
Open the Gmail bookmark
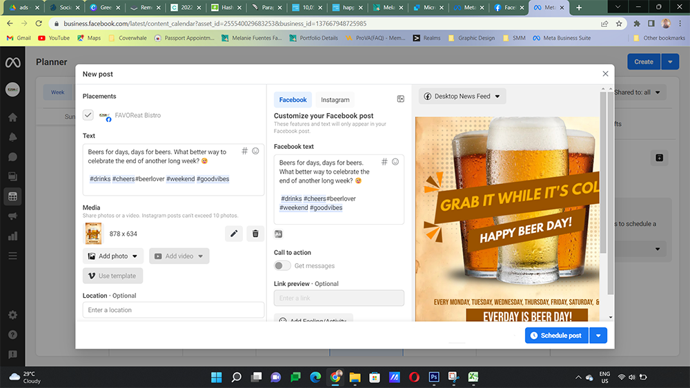[19, 38]
